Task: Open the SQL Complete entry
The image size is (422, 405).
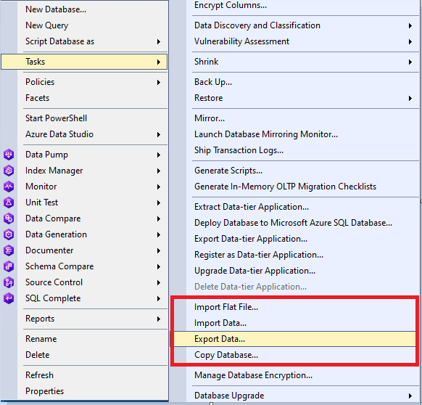Action: (x=53, y=298)
